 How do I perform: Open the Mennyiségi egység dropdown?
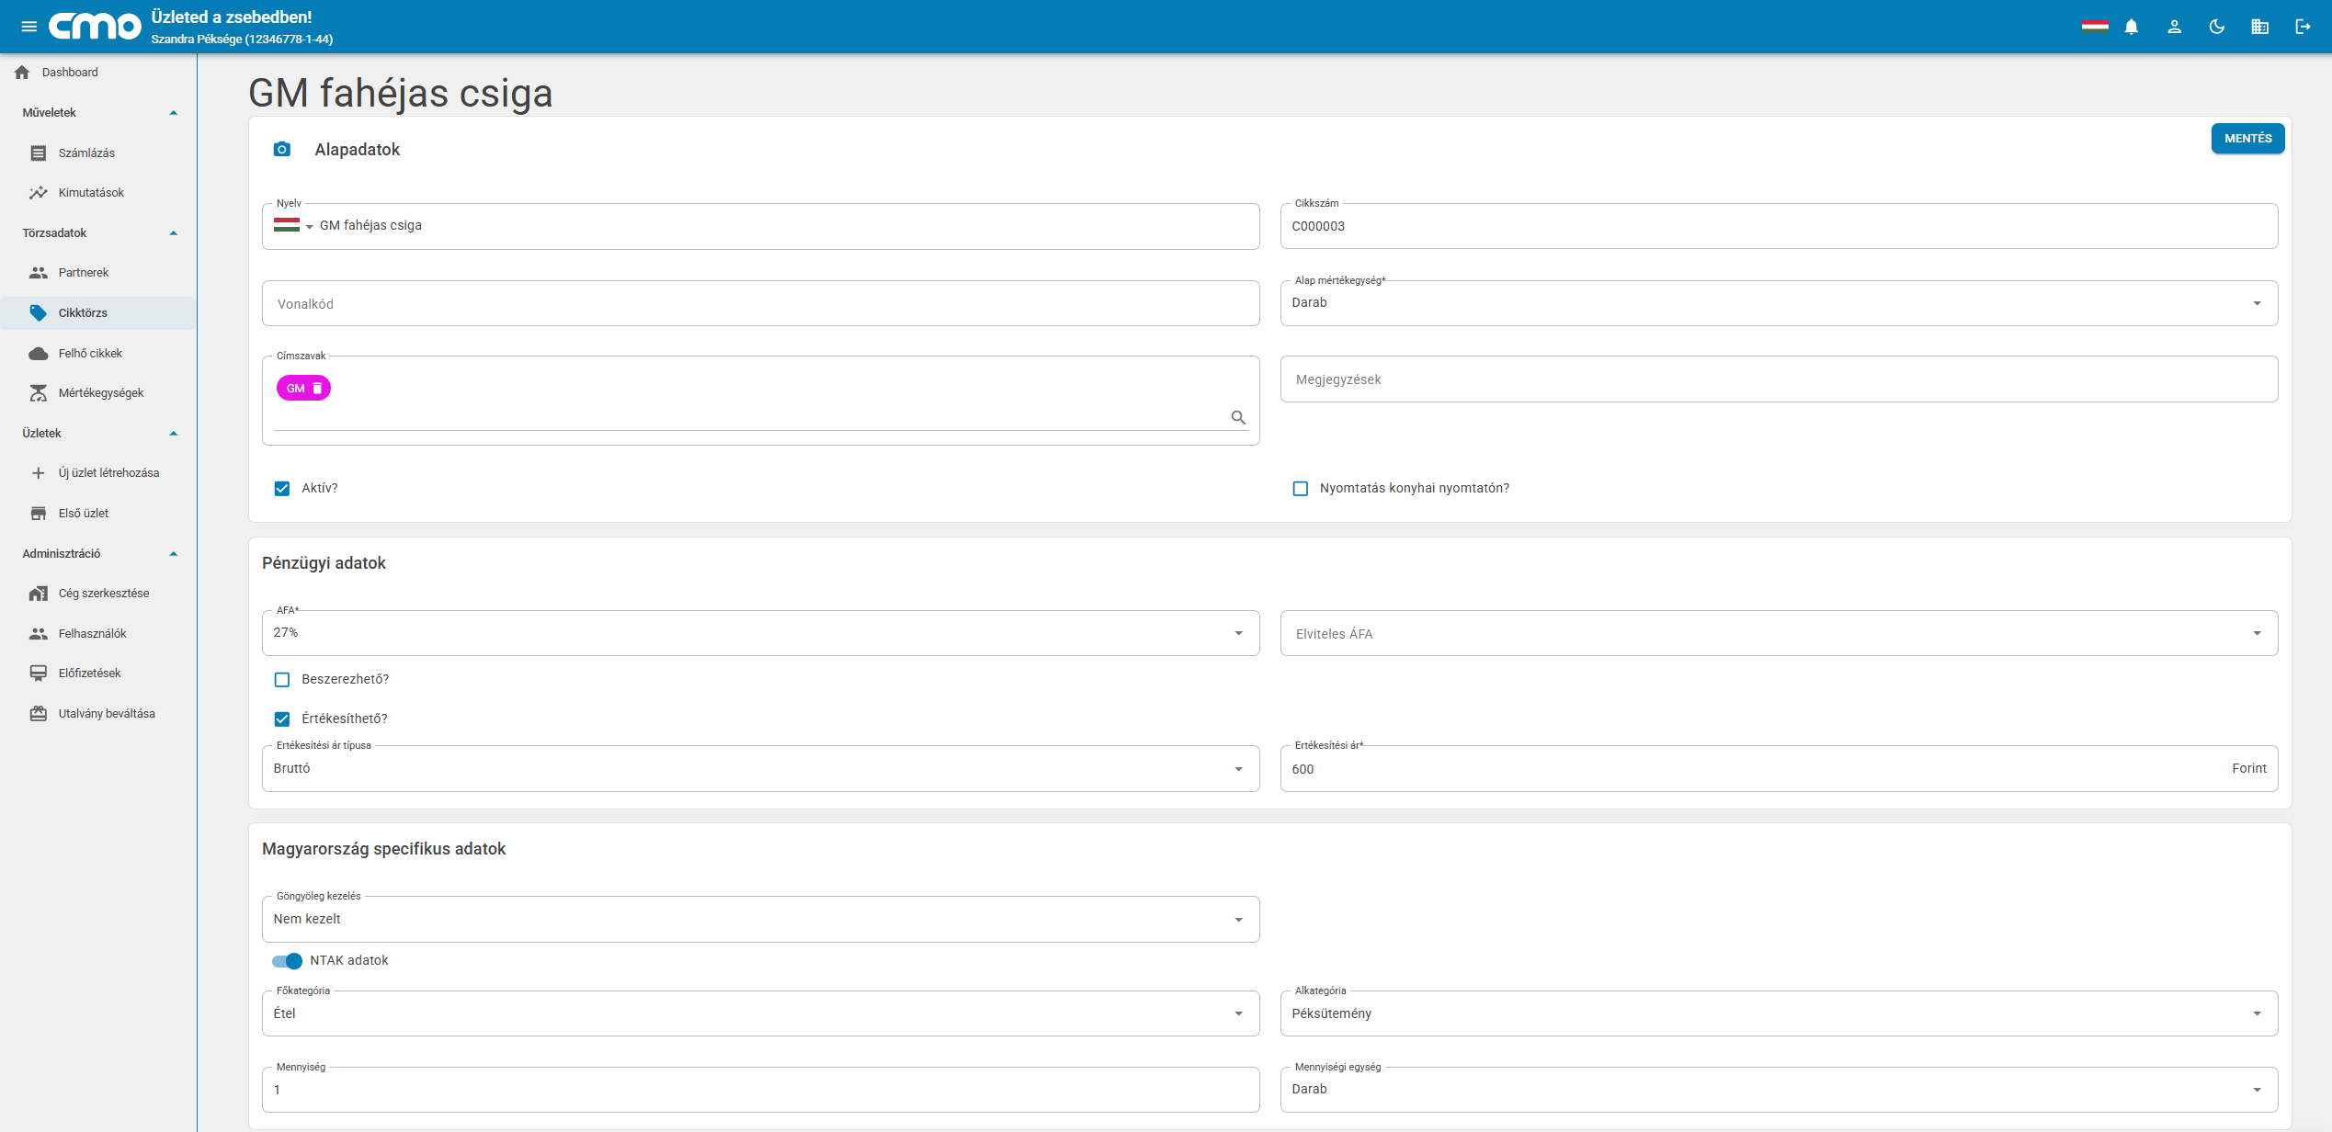pyautogui.click(x=1779, y=1090)
